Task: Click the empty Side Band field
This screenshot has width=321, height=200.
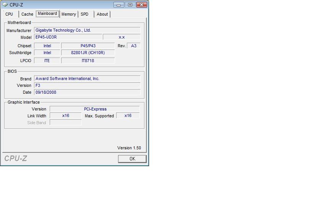Action: (65, 122)
